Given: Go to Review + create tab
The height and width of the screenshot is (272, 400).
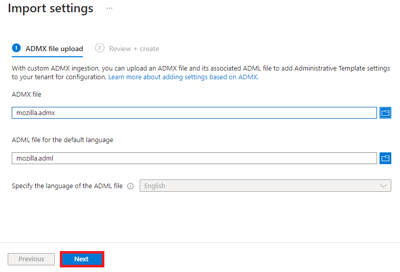Looking at the screenshot, I should click(127, 49).
